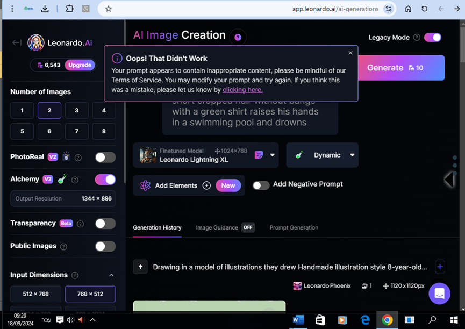Show hidden system tray icons chevron

click(92, 320)
